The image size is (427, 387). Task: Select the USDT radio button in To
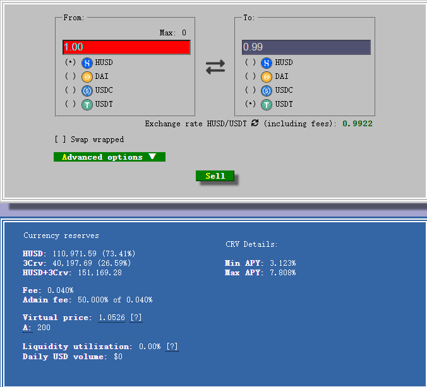pos(250,104)
